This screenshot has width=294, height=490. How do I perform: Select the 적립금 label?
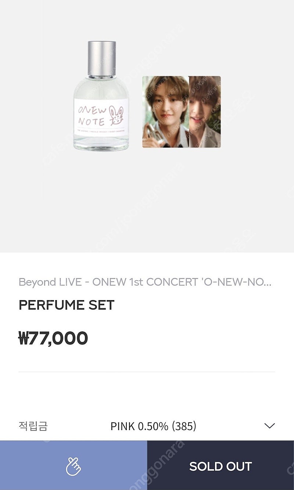pyautogui.click(x=33, y=426)
